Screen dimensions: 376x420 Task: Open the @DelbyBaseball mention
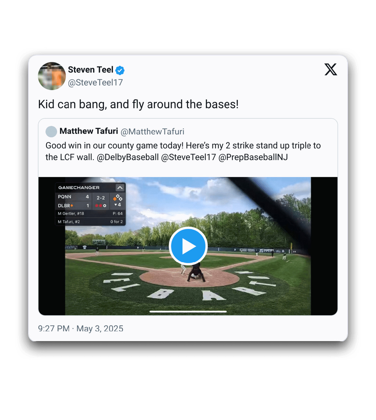(128, 157)
